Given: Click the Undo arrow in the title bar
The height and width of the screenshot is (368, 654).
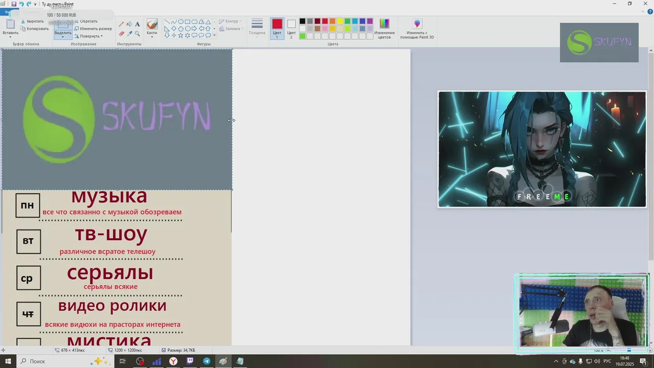Looking at the screenshot, I should point(21,4).
